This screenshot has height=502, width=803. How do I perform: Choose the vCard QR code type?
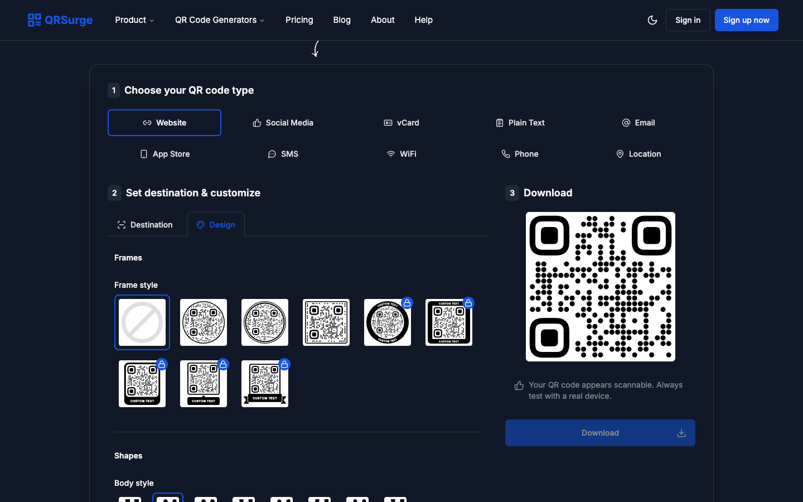(401, 123)
